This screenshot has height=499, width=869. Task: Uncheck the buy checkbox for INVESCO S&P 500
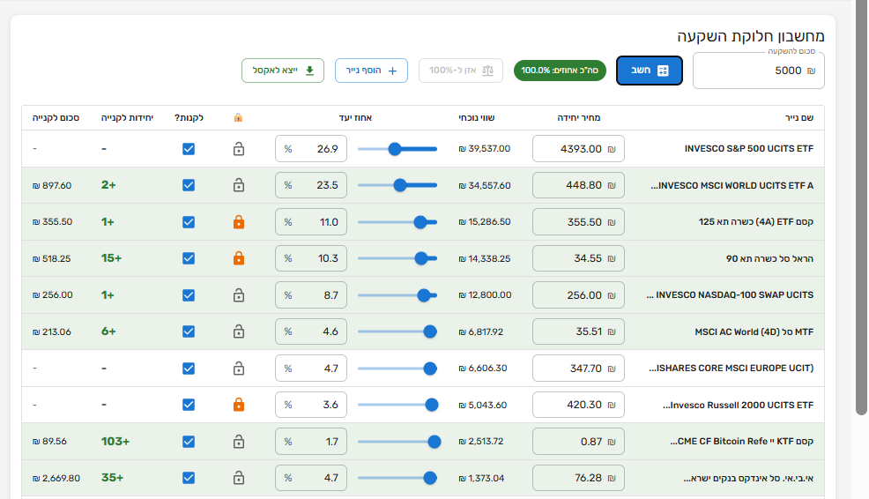(x=189, y=149)
